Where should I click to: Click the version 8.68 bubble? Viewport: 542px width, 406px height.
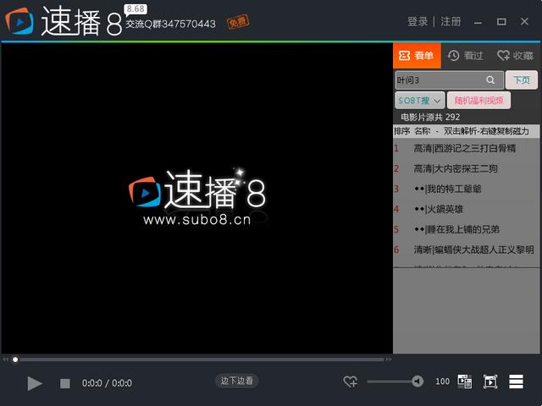pos(135,9)
